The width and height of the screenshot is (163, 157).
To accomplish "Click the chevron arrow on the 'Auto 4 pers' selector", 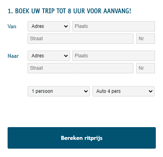I will tap(151, 91).
